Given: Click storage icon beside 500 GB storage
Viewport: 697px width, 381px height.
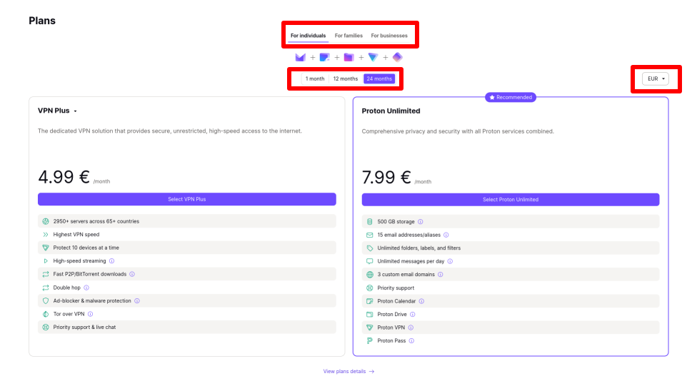Looking at the screenshot, I should (369, 222).
